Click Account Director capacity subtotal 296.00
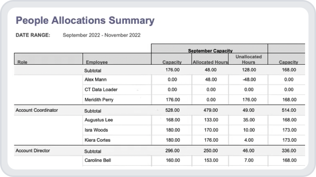The height and width of the screenshot is (177, 316). coord(172,151)
